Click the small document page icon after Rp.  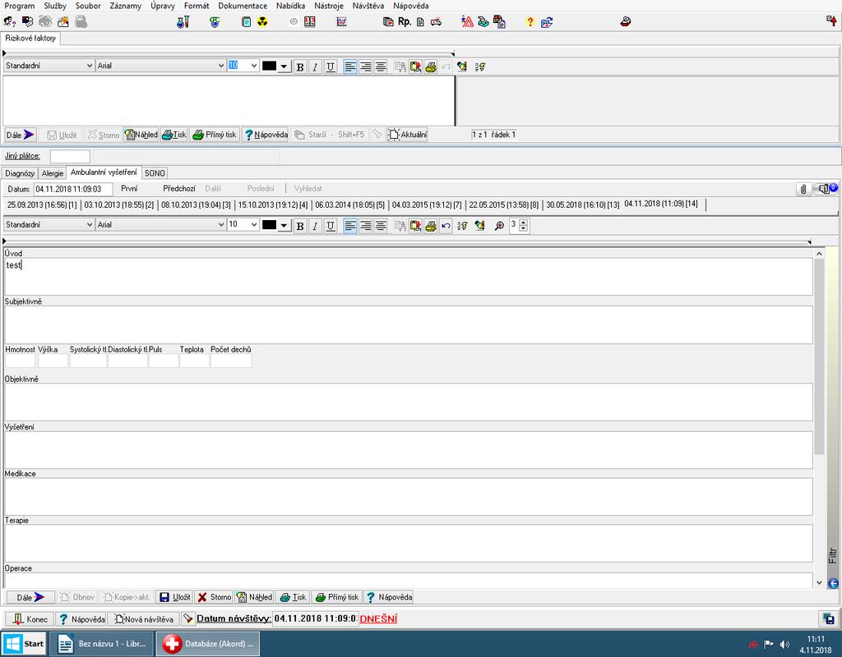[x=420, y=22]
